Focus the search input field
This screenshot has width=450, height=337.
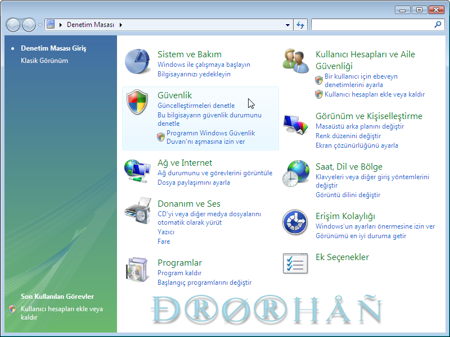pos(372,25)
